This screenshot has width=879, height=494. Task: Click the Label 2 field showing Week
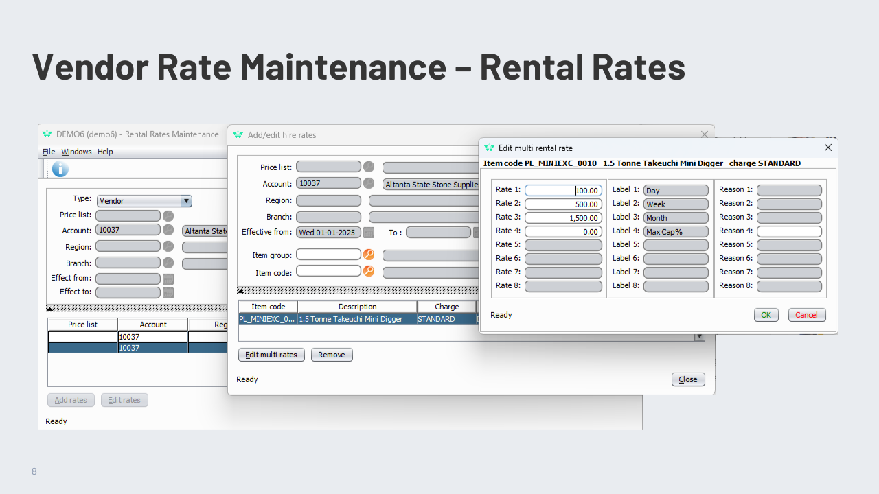(676, 204)
